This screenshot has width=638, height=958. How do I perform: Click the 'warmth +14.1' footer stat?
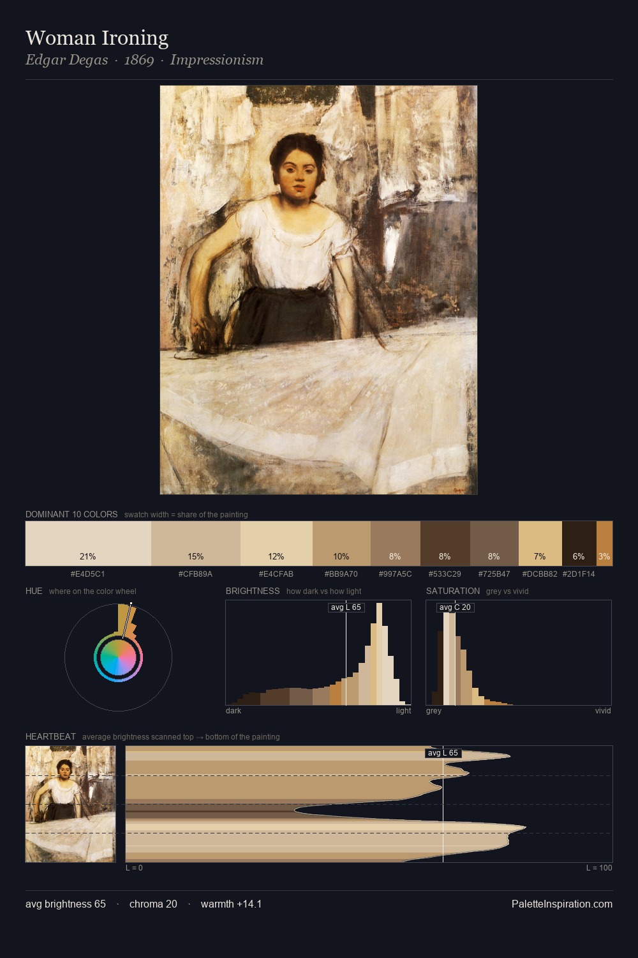[x=231, y=904]
